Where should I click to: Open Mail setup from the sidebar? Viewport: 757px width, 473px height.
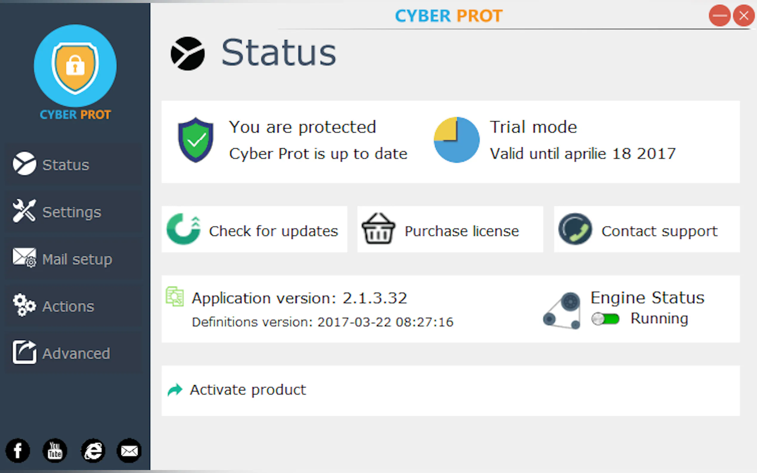[x=77, y=259]
